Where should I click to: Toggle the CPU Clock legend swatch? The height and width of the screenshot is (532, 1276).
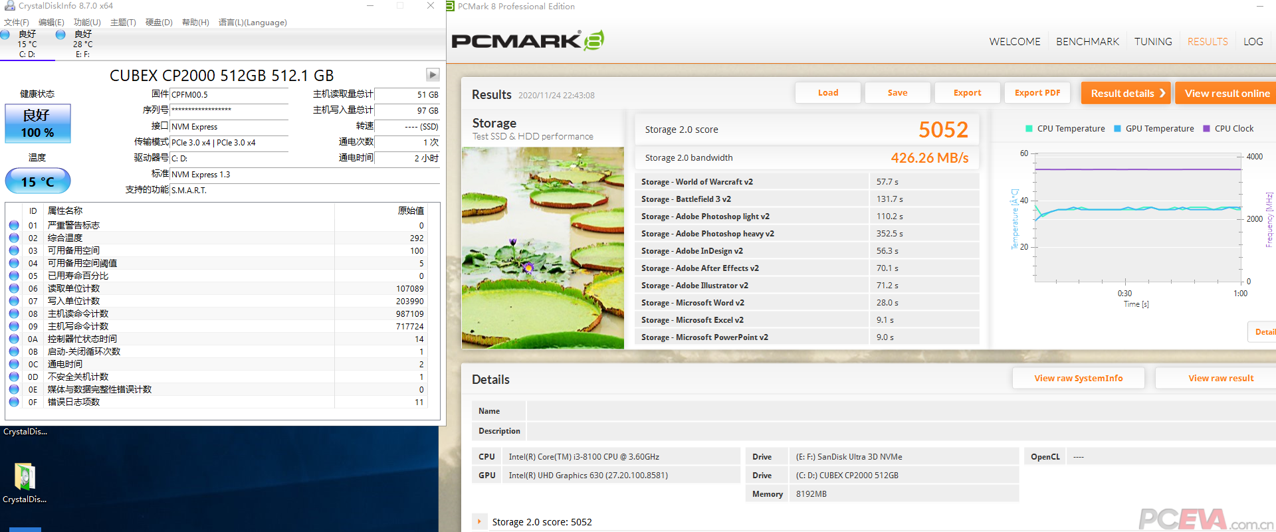[1206, 129]
